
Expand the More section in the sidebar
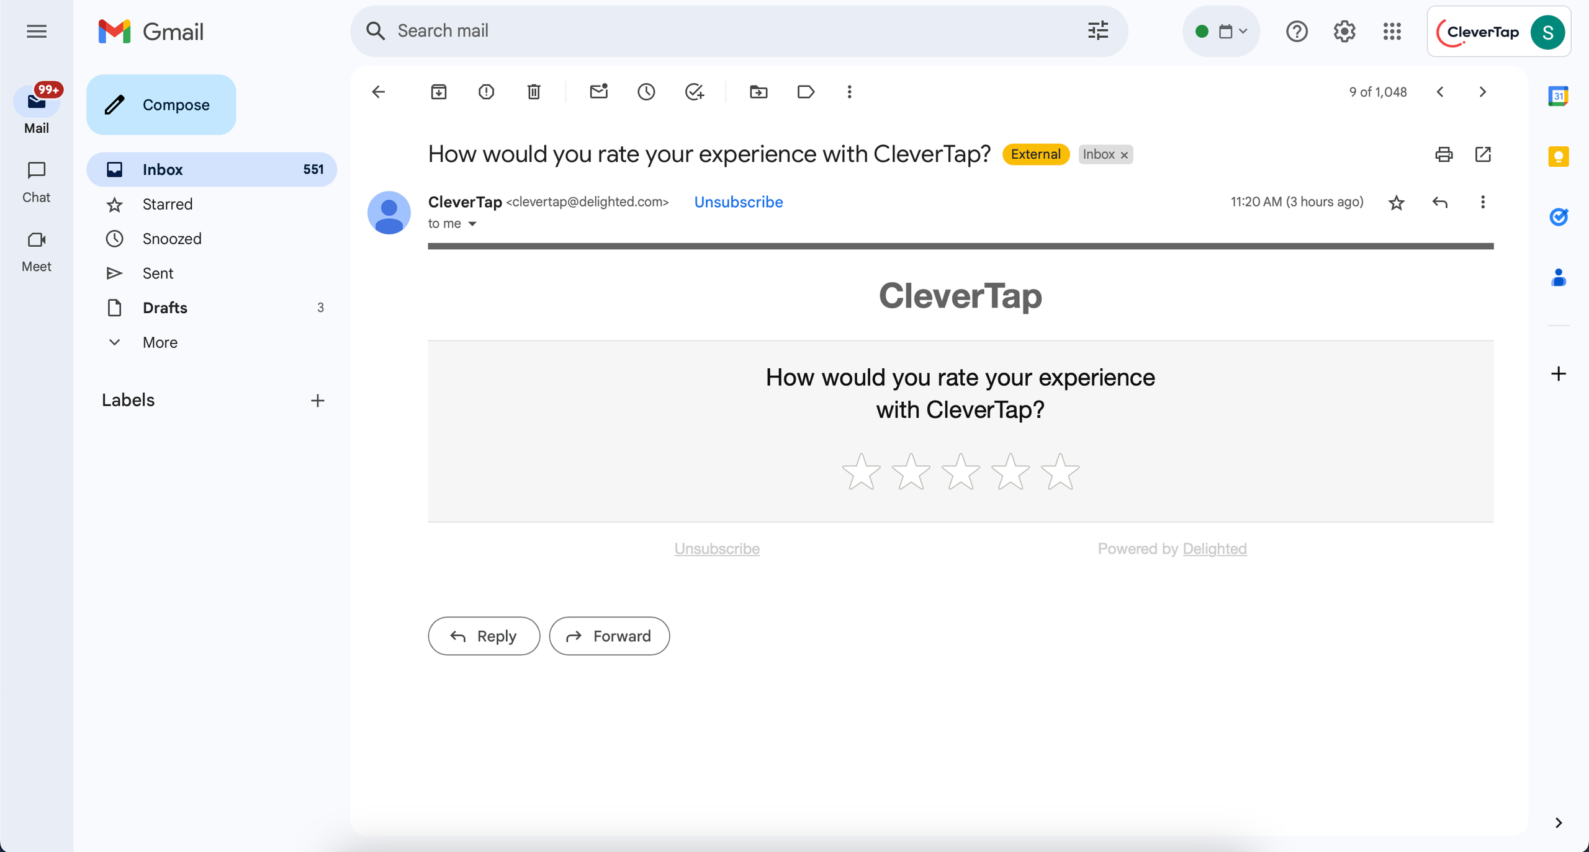[x=160, y=342]
